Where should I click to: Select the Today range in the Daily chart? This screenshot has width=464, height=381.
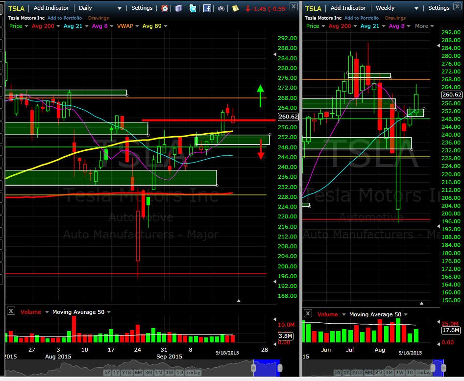point(193,372)
